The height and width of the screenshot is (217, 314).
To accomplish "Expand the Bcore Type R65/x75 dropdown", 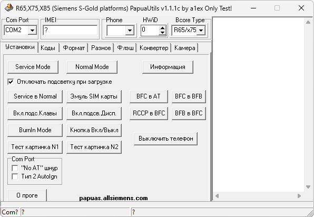I will click(x=201, y=31).
